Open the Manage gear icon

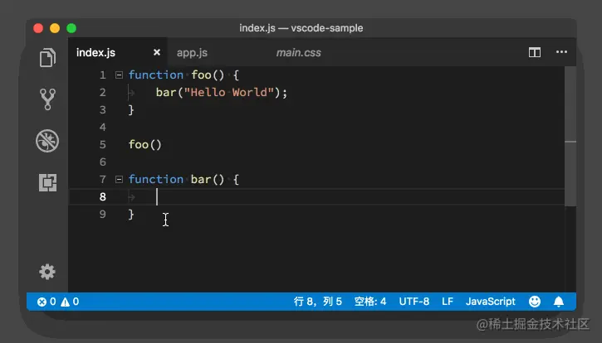pos(47,272)
